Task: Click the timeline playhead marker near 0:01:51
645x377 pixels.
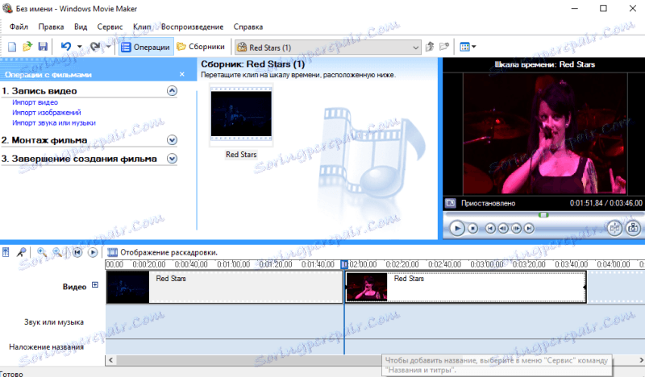Action: [344, 264]
